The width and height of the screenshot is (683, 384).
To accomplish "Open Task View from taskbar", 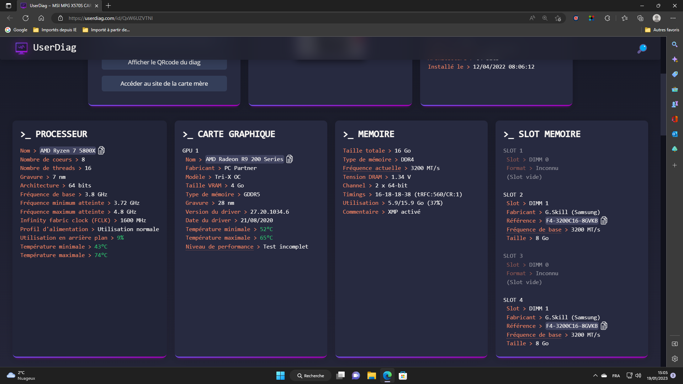I will (340, 375).
